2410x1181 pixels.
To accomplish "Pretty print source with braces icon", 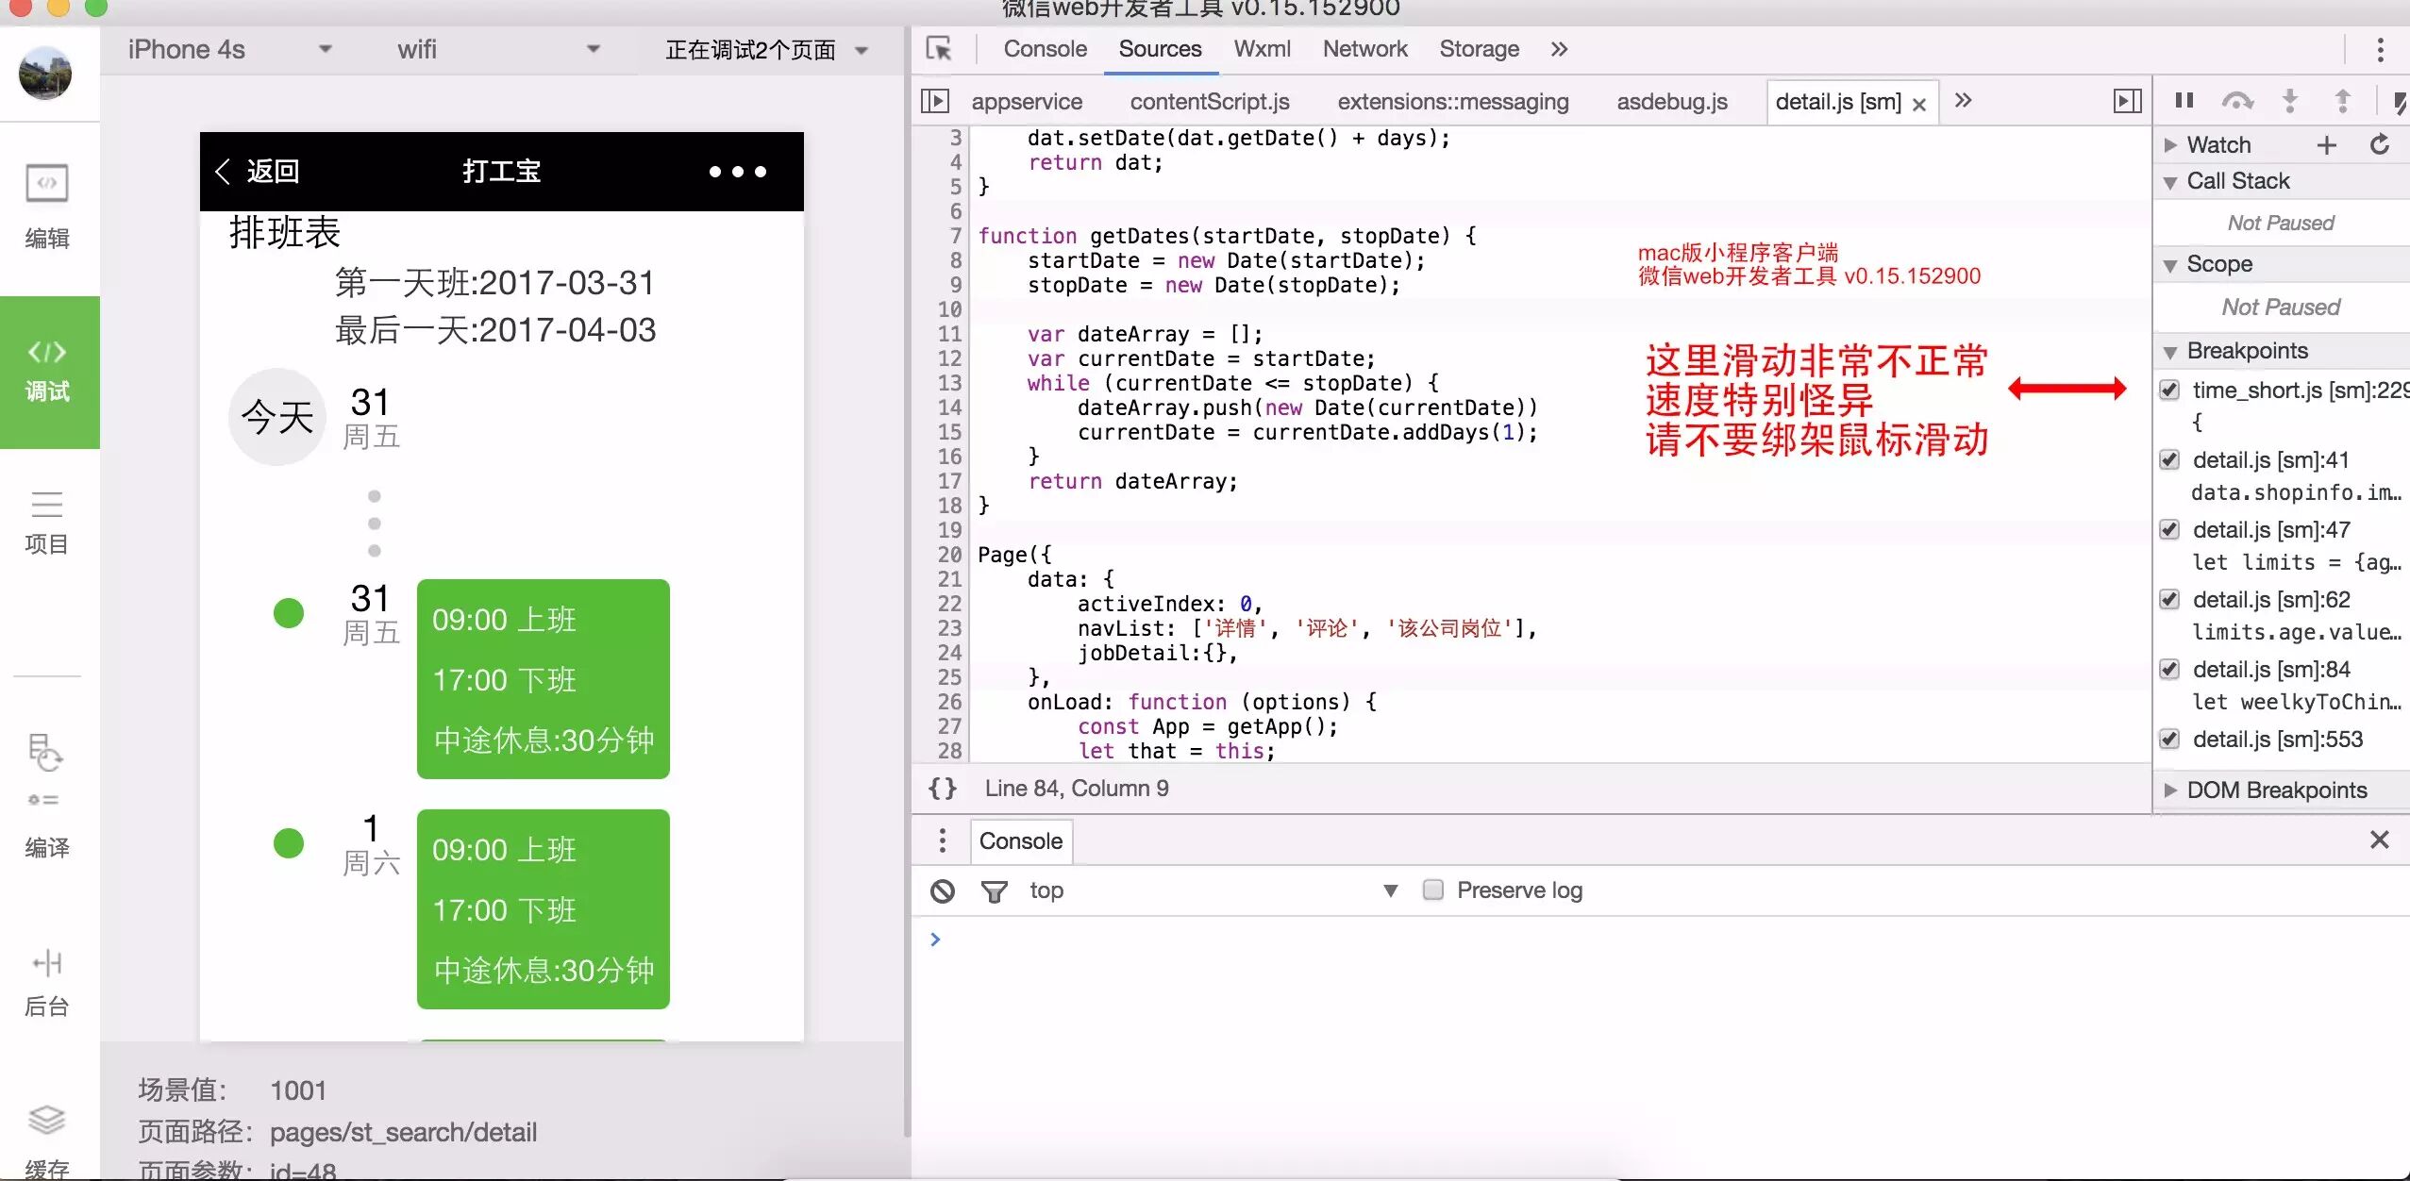I will (943, 789).
